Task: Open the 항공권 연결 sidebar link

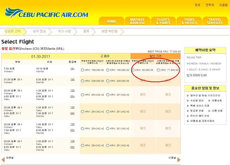Action: tap(197, 111)
